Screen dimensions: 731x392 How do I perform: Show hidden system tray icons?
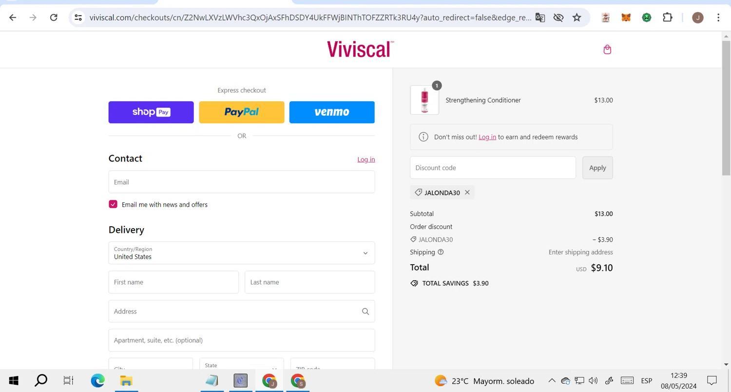point(552,381)
